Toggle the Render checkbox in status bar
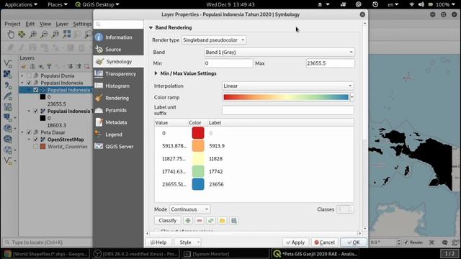This screenshot has width=461, height=259. 406,242
